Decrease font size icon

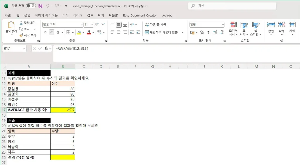pyautogui.click(x=103, y=25)
